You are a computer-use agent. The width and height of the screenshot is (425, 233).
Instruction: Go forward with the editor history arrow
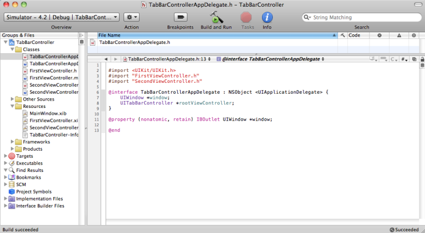[x=116, y=59]
